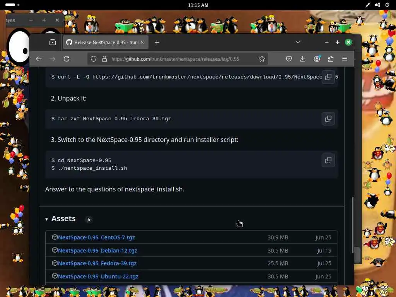The width and height of the screenshot is (396, 297).
Task: Open the system volume indicator
Action: point(377,5)
